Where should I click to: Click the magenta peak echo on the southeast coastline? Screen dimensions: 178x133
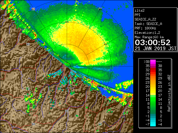93,81
